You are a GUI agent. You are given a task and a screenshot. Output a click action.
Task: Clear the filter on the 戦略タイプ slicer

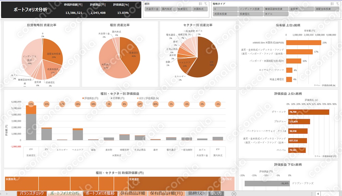[337, 4]
